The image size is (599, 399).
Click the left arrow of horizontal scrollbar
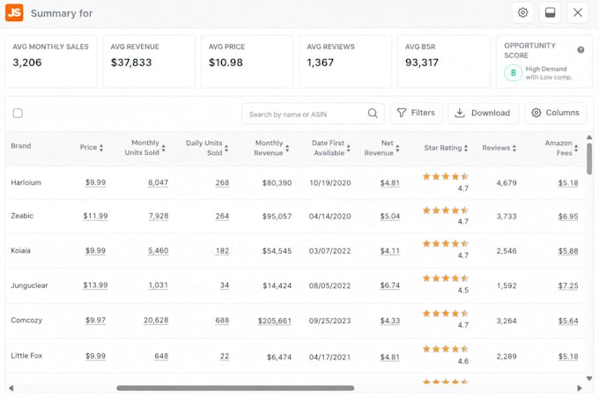pos(11,388)
